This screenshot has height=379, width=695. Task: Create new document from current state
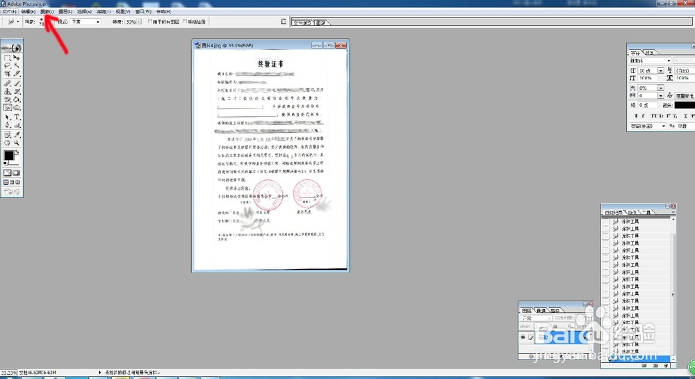644,366
